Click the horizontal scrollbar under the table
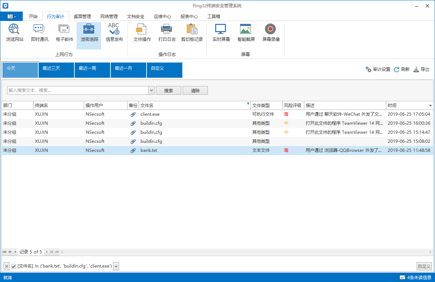The width and height of the screenshot is (435, 282). point(247,252)
